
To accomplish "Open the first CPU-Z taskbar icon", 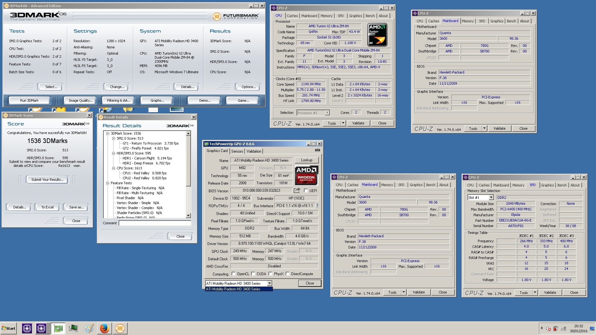I will 27,328.
